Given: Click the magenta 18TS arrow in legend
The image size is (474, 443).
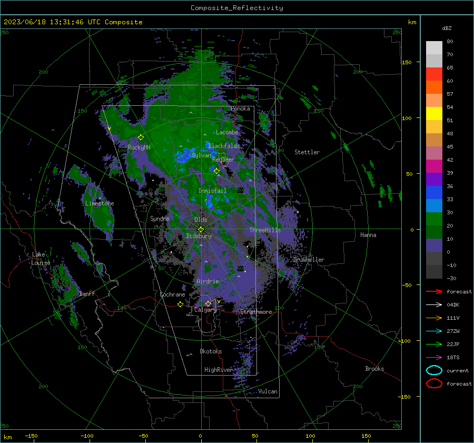Looking at the screenshot, I should tap(434, 358).
